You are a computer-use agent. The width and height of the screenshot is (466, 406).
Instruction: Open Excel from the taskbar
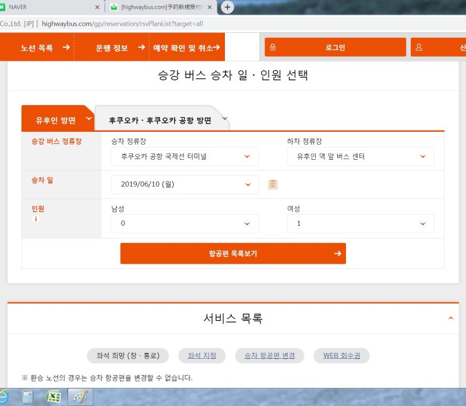click(x=54, y=397)
